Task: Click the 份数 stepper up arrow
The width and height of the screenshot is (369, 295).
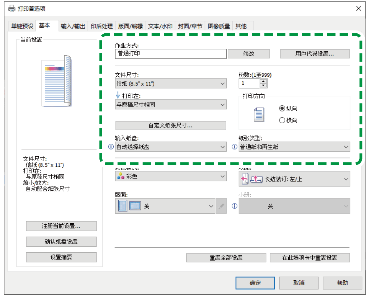Action: tap(263, 81)
